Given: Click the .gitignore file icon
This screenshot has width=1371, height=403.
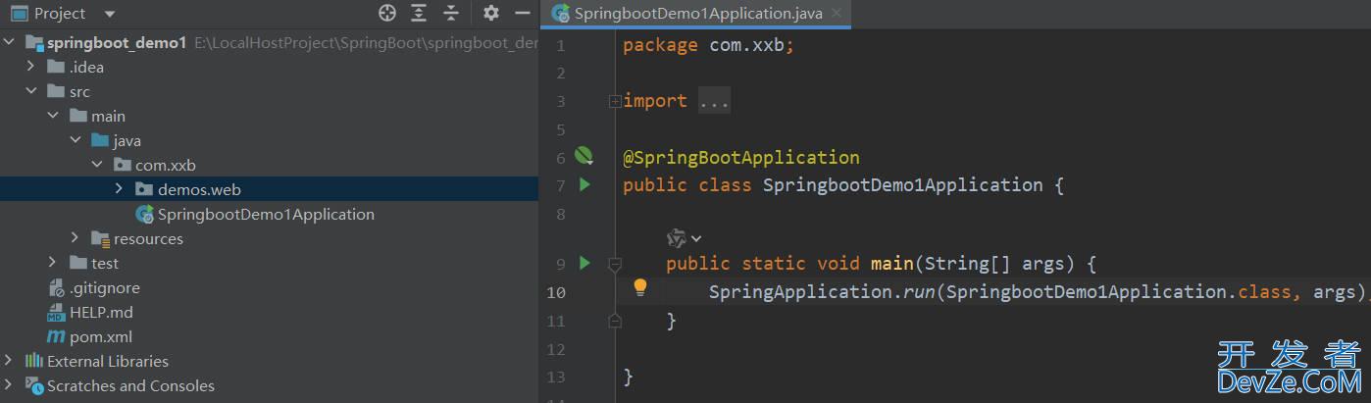Looking at the screenshot, I should point(57,287).
